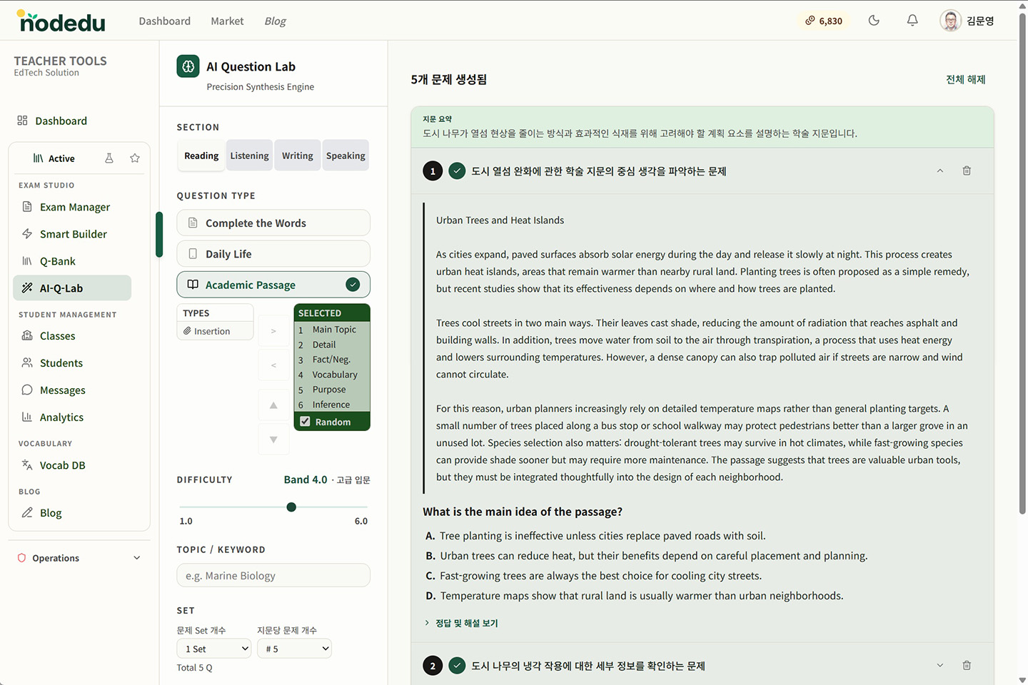The height and width of the screenshot is (685, 1028).
Task: Open Messages page
Action: 72,390
